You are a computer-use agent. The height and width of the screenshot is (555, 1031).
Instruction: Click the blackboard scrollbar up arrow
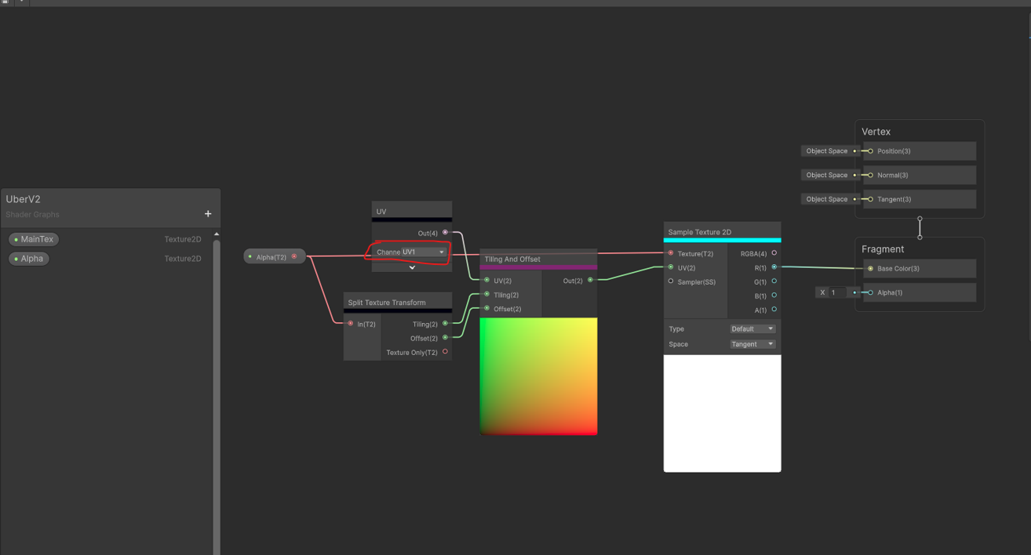coord(217,234)
